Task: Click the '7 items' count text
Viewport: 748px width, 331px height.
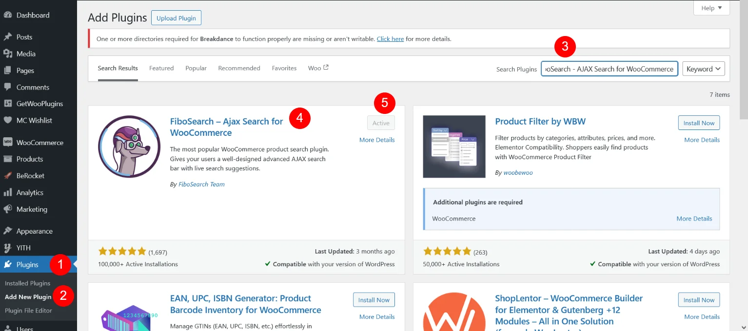Action: pyautogui.click(x=720, y=94)
